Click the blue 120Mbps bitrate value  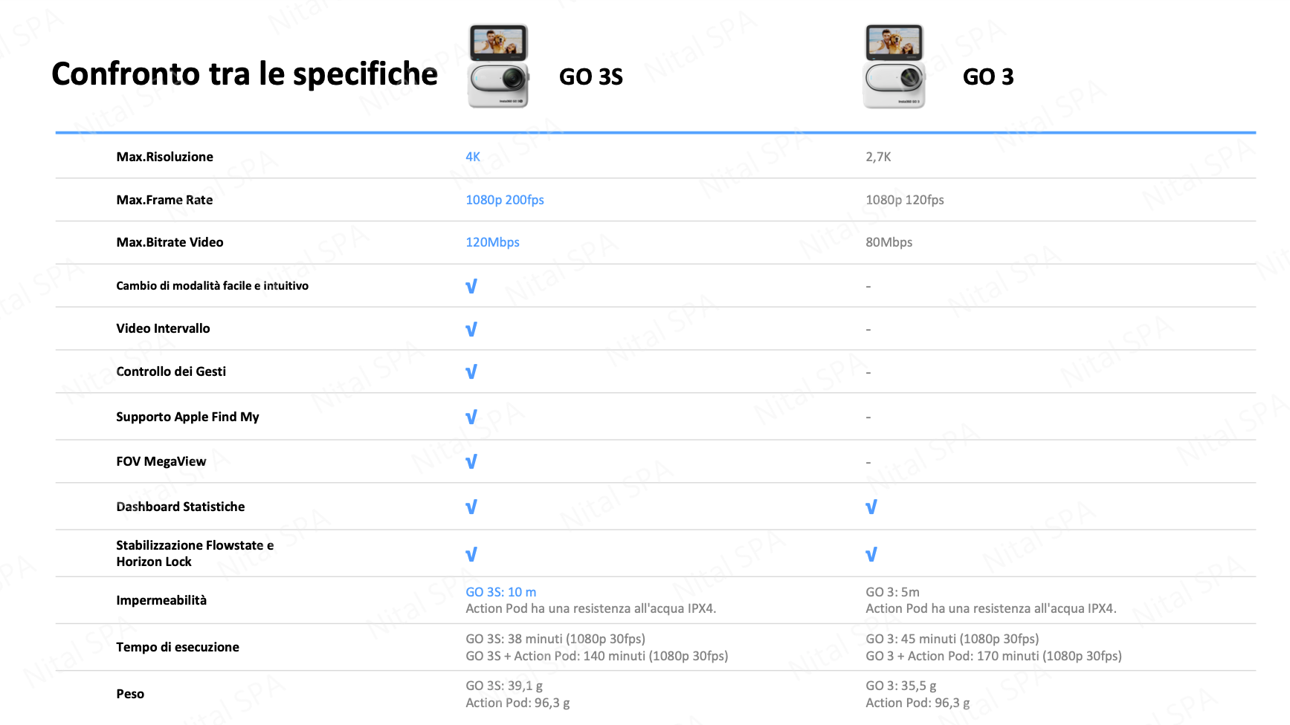[492, 242]
